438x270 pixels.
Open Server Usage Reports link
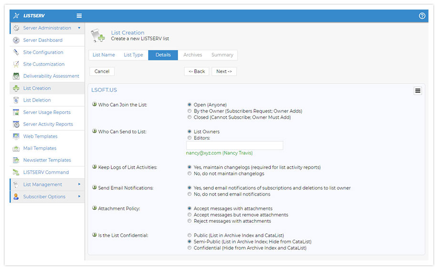(x=47, y=112)
